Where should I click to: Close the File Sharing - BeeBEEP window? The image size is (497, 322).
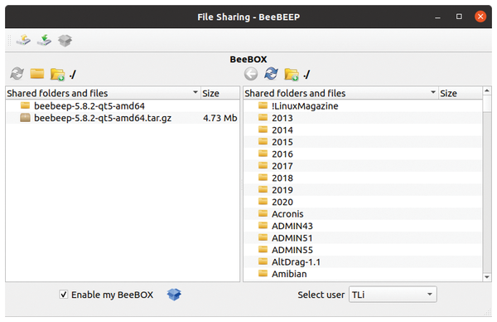(480, 17)
